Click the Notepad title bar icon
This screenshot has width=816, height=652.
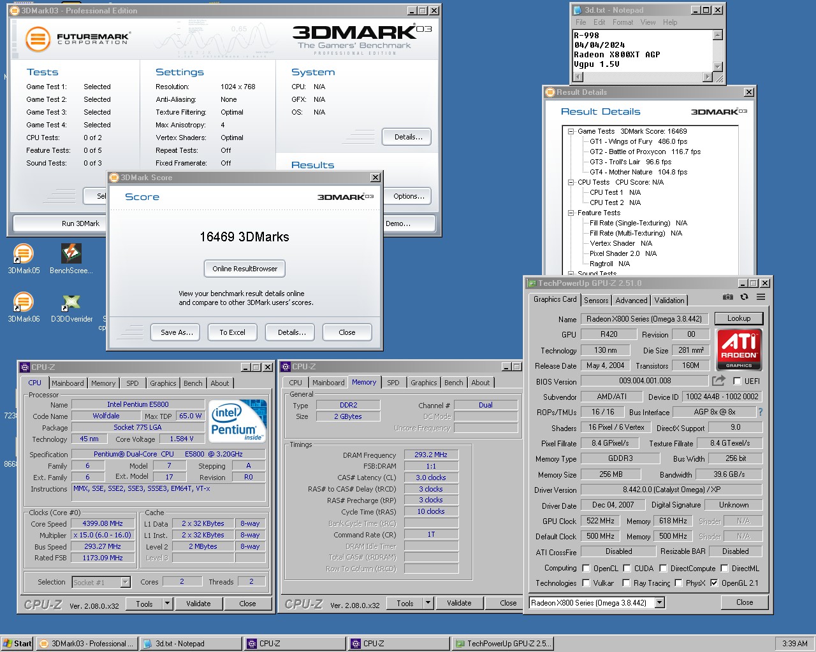578,10
